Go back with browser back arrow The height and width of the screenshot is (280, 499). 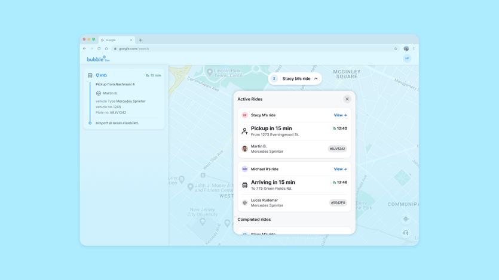84,49
